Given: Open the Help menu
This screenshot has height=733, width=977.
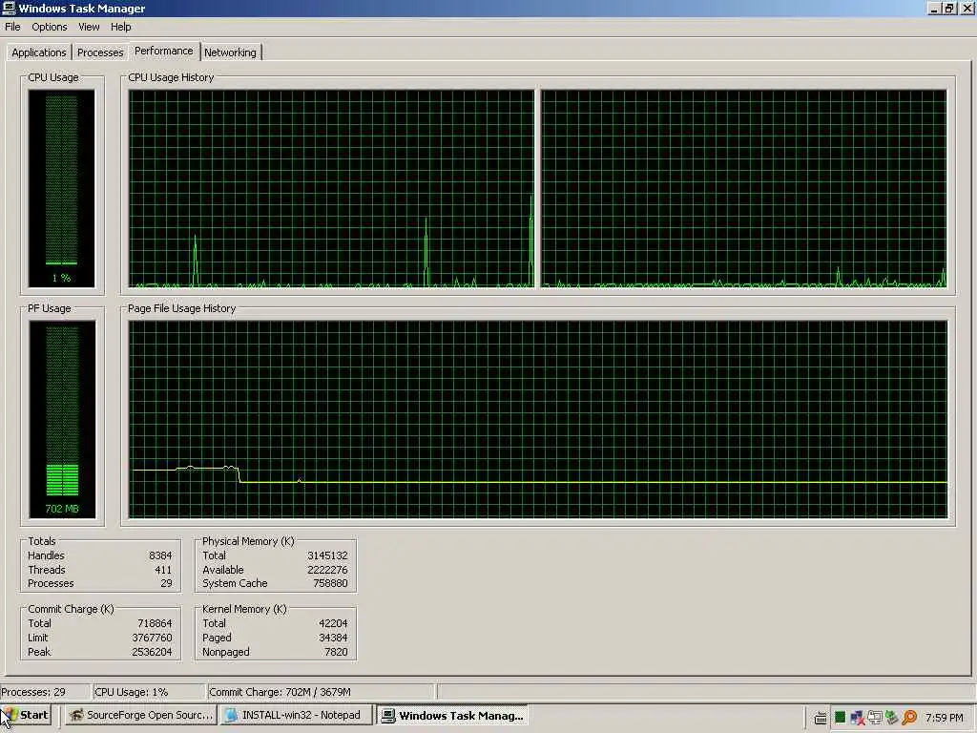Looking at the screenshot, I should click(121, 27).
